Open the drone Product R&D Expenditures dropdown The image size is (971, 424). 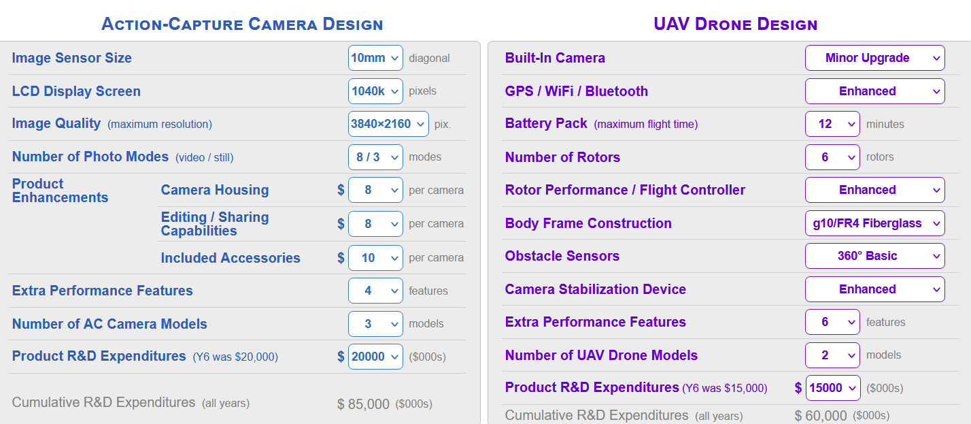[832, 387]
